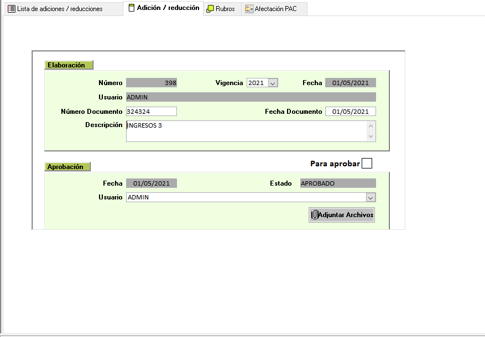Click the Aprobación Fecha date field
485x337 pixels.
[151, 183]
